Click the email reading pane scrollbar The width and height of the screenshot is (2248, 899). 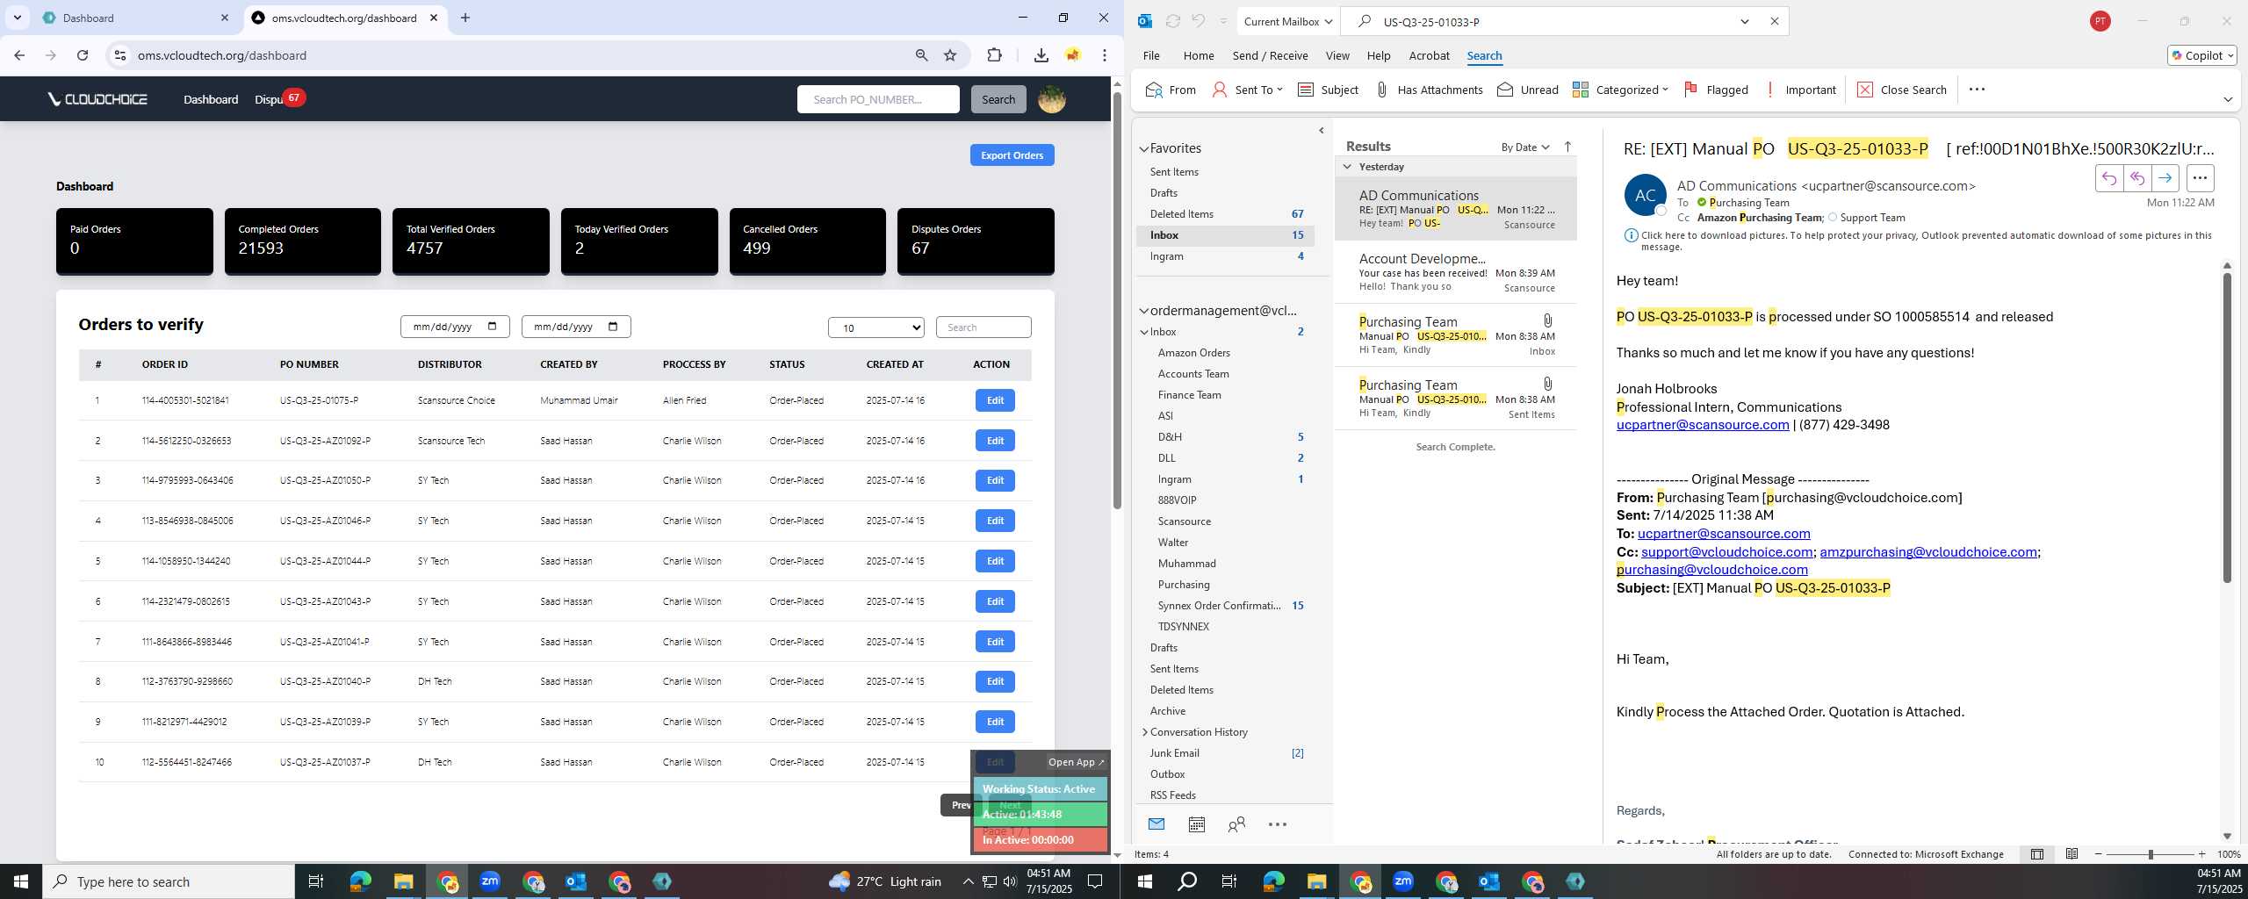coord(2227,428)
